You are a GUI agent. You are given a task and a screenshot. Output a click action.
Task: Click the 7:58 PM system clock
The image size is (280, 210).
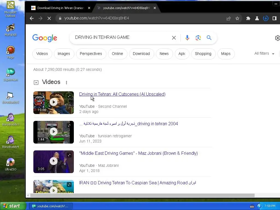click(x=270, y=206)
